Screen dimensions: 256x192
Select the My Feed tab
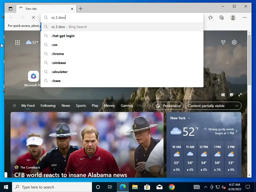(x=28, y=106)
